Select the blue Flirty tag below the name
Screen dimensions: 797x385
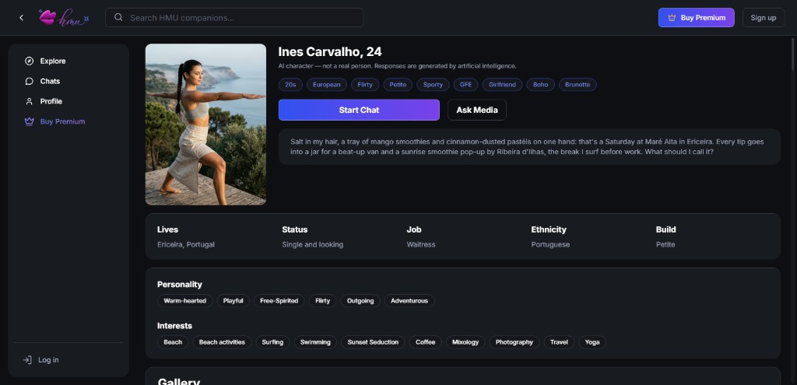(x=365, y=85)
